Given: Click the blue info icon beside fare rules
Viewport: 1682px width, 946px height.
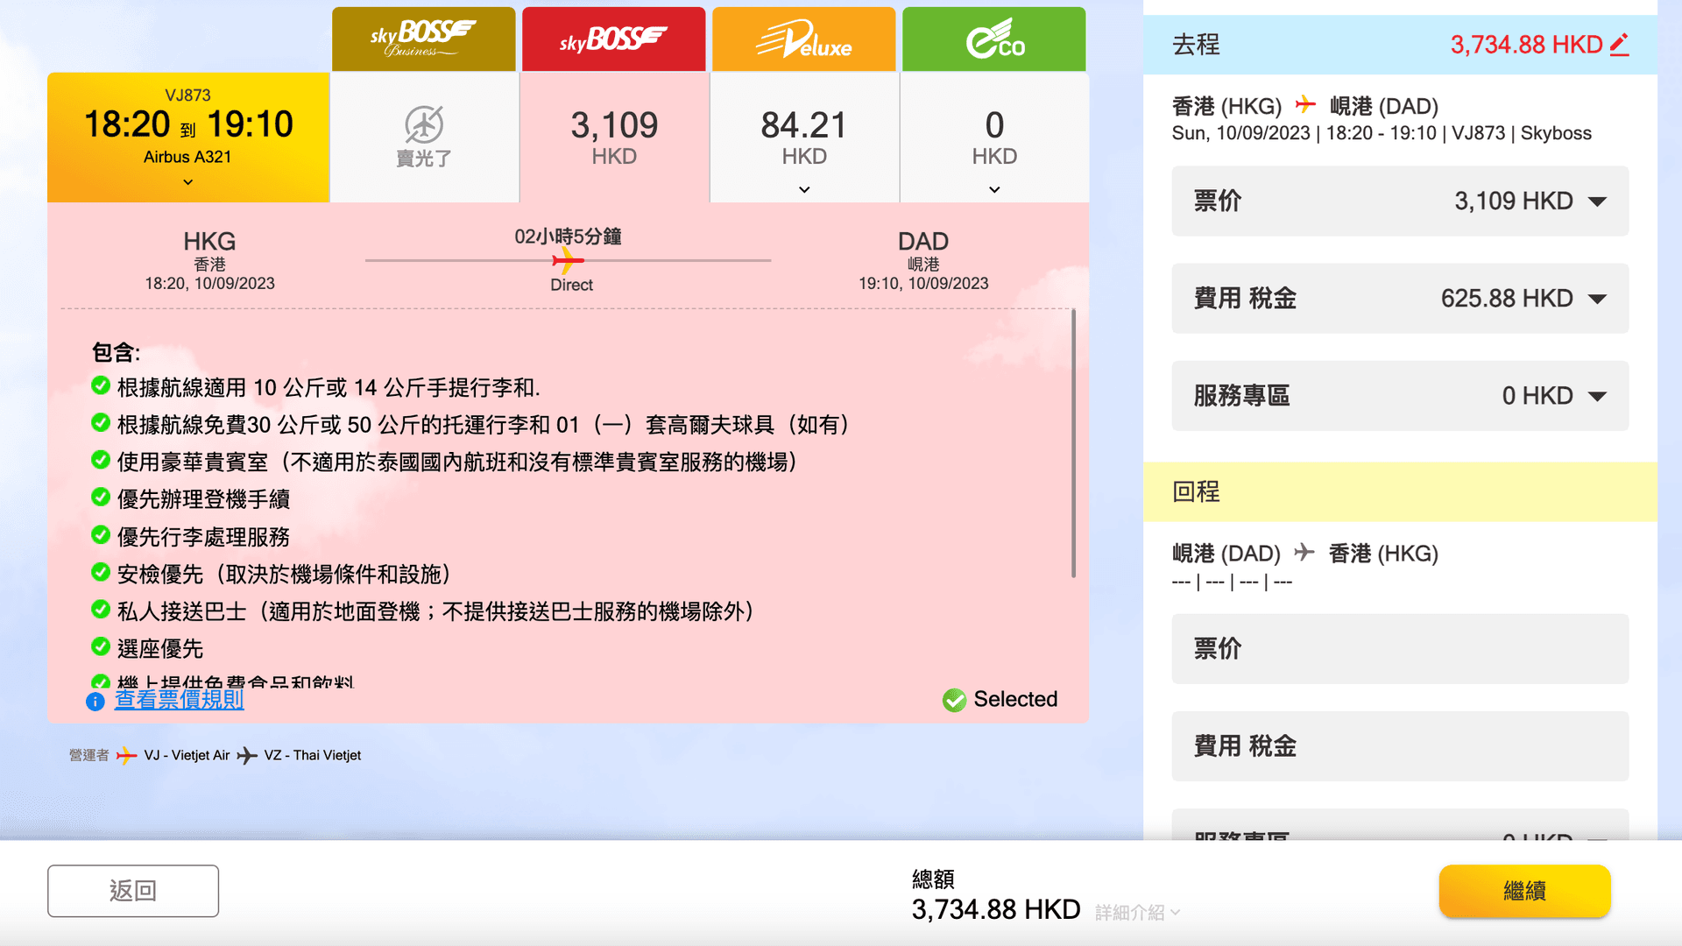Looking at the screenshot, I should tap(95, 702).
